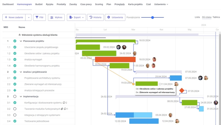This screenshot has height=125, width=221.
Task: Click the comment icon on task 3.2
Action: tap(65, 109)
